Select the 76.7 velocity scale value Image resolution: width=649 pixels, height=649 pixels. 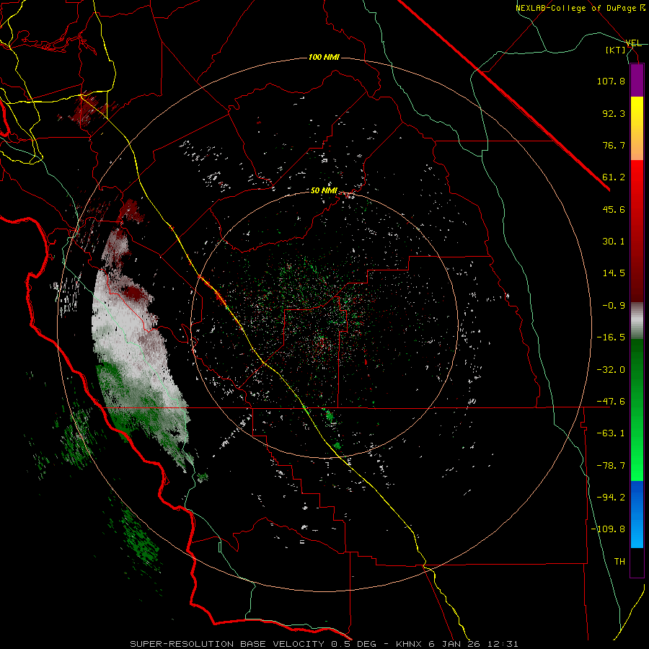[x=614, y=145]
